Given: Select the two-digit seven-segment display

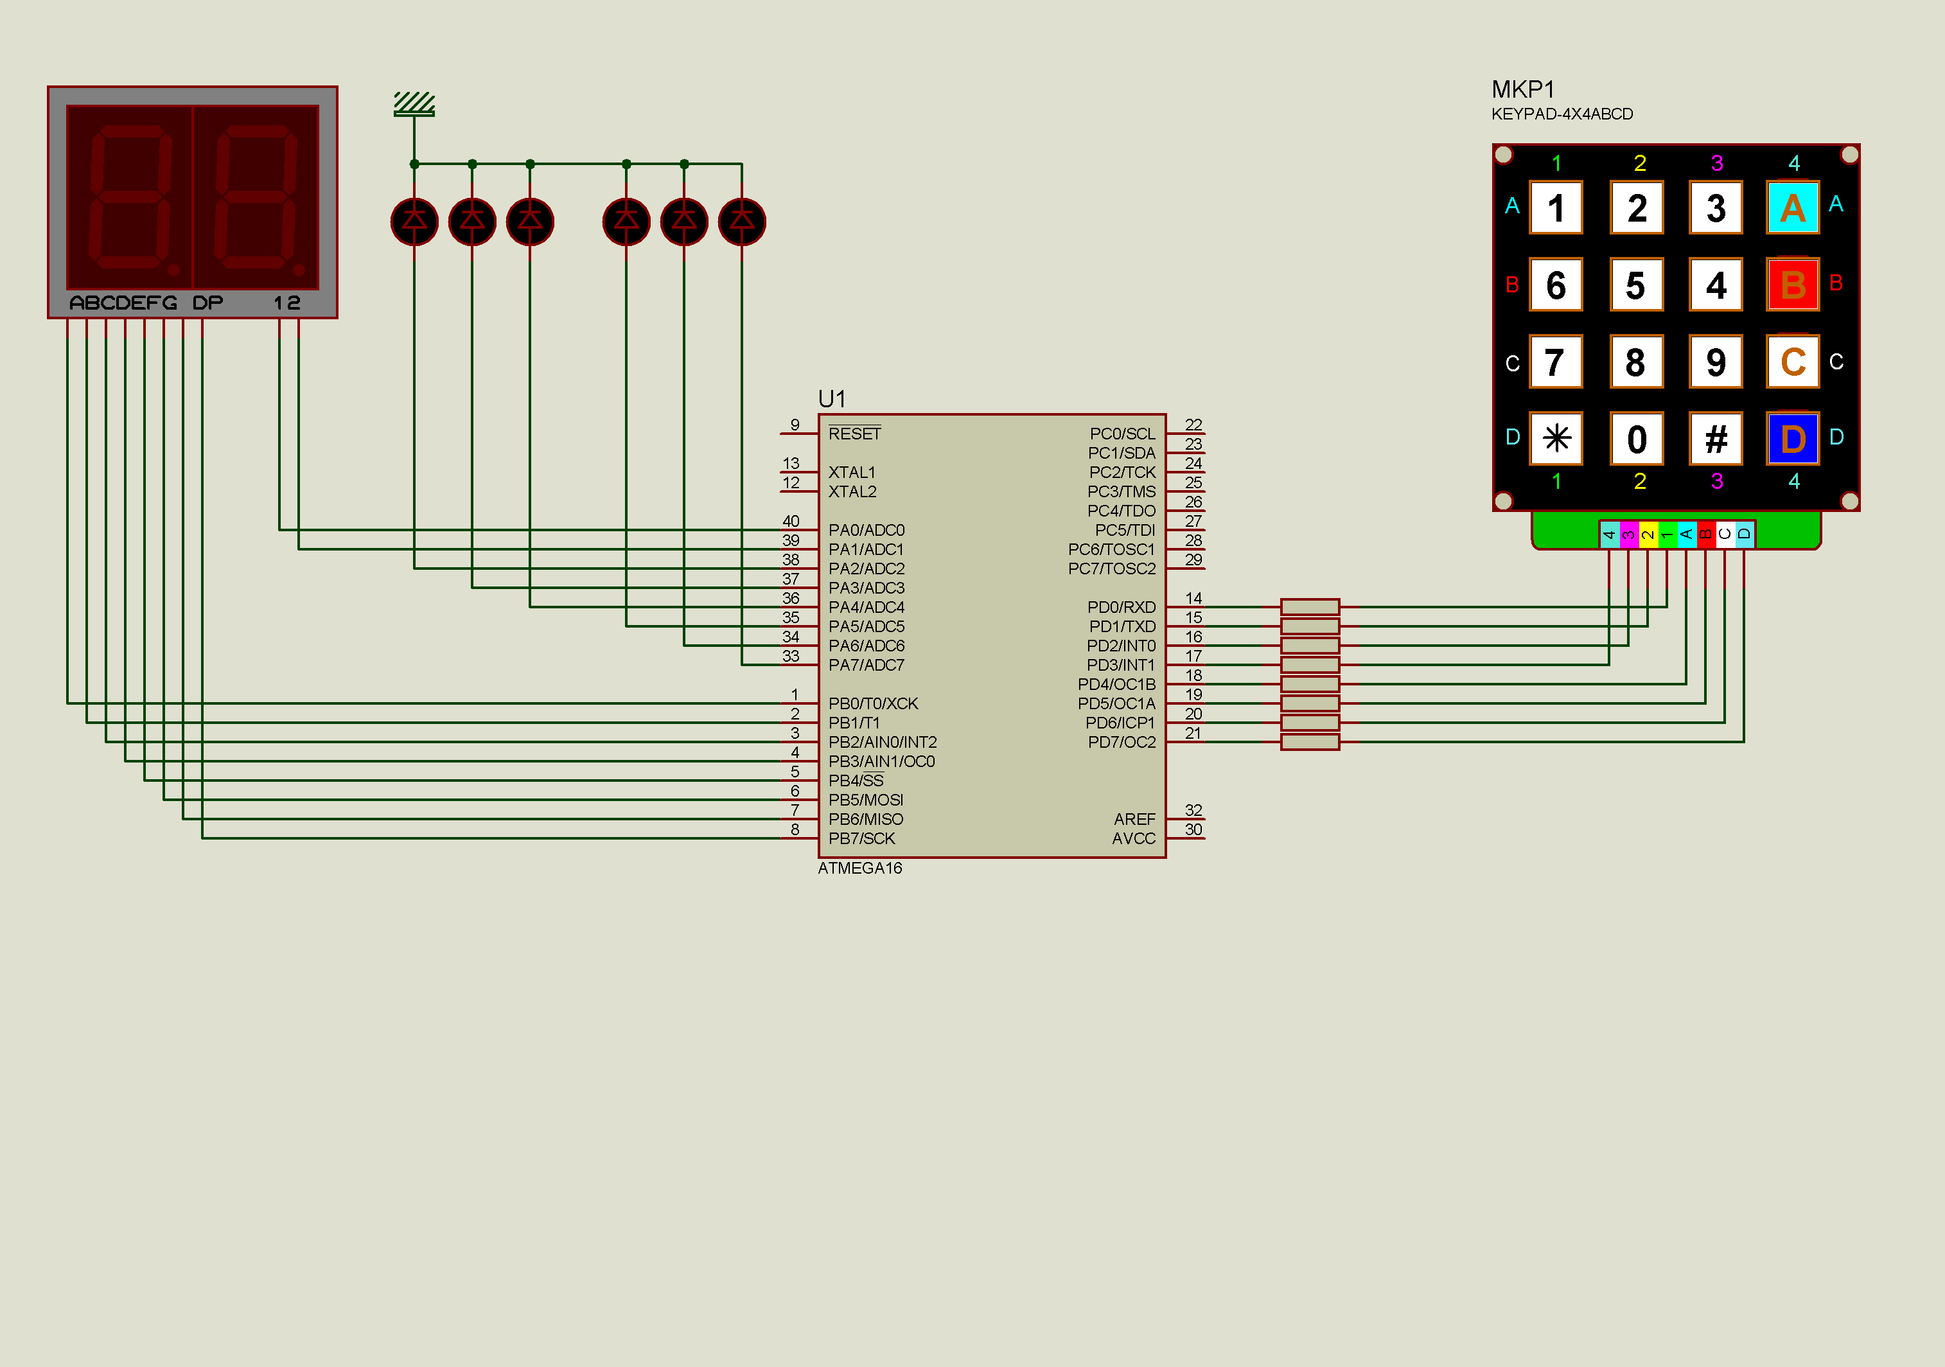Looking at the screenshot, I should pos(192,202).
